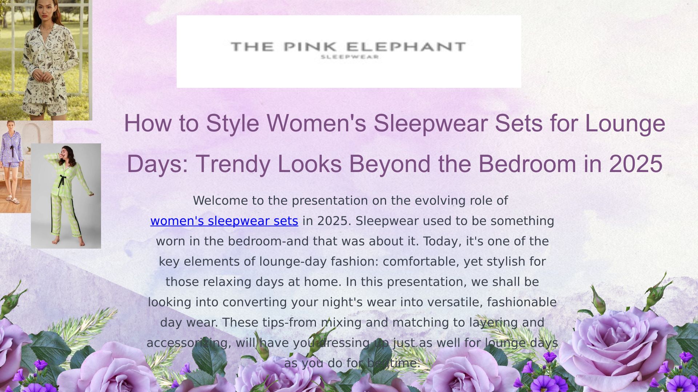Image resolution: width=698 pixels, height=392 pixels.
Task: Click the small violet flower at bottom left
Action: [x=41, y=365]
